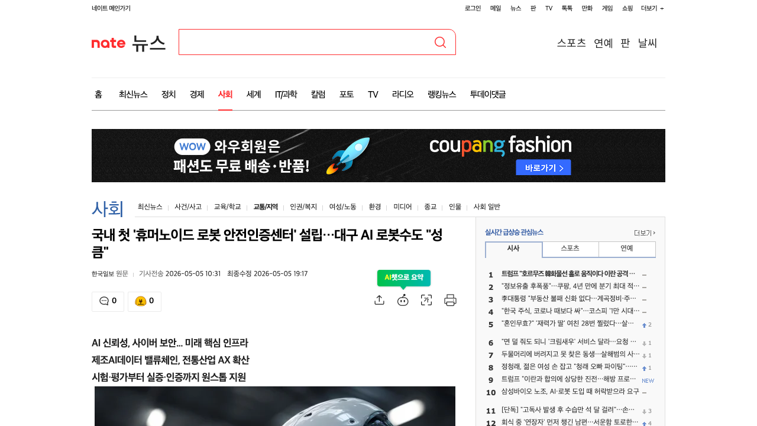Viewport: 757px width, 426px height.
Task: Go to 네이트 메인가기
Action: 111,8
